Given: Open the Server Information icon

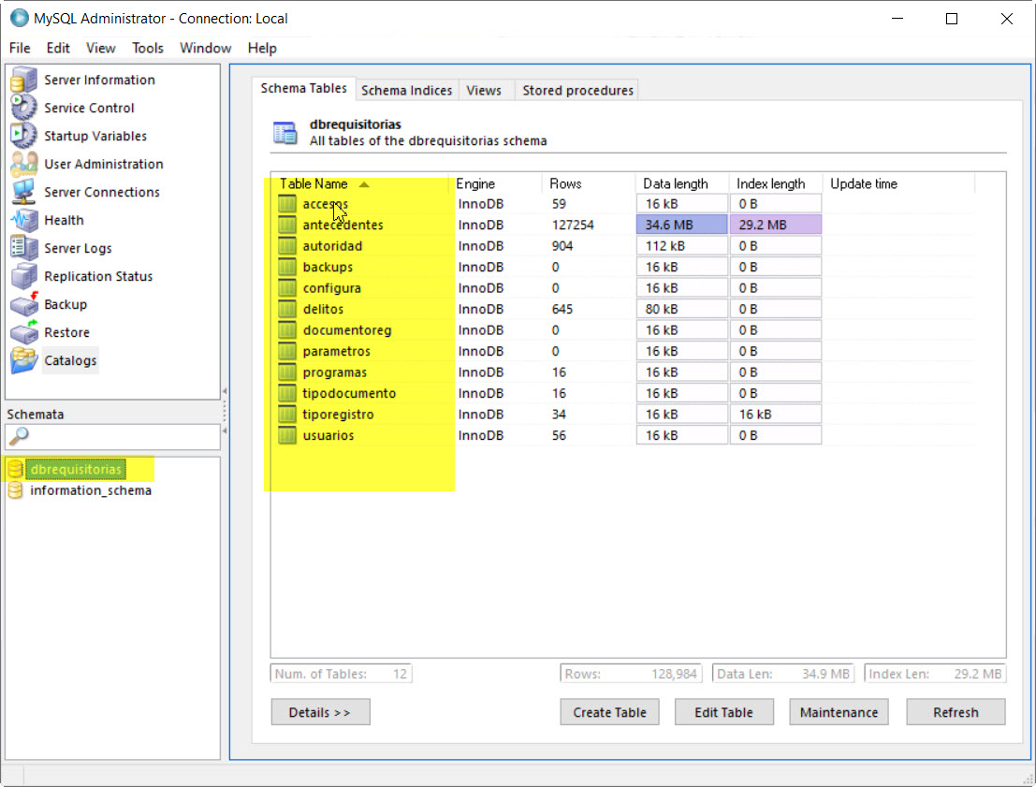Looking at the screenshot, I should [x=23, y=80].
